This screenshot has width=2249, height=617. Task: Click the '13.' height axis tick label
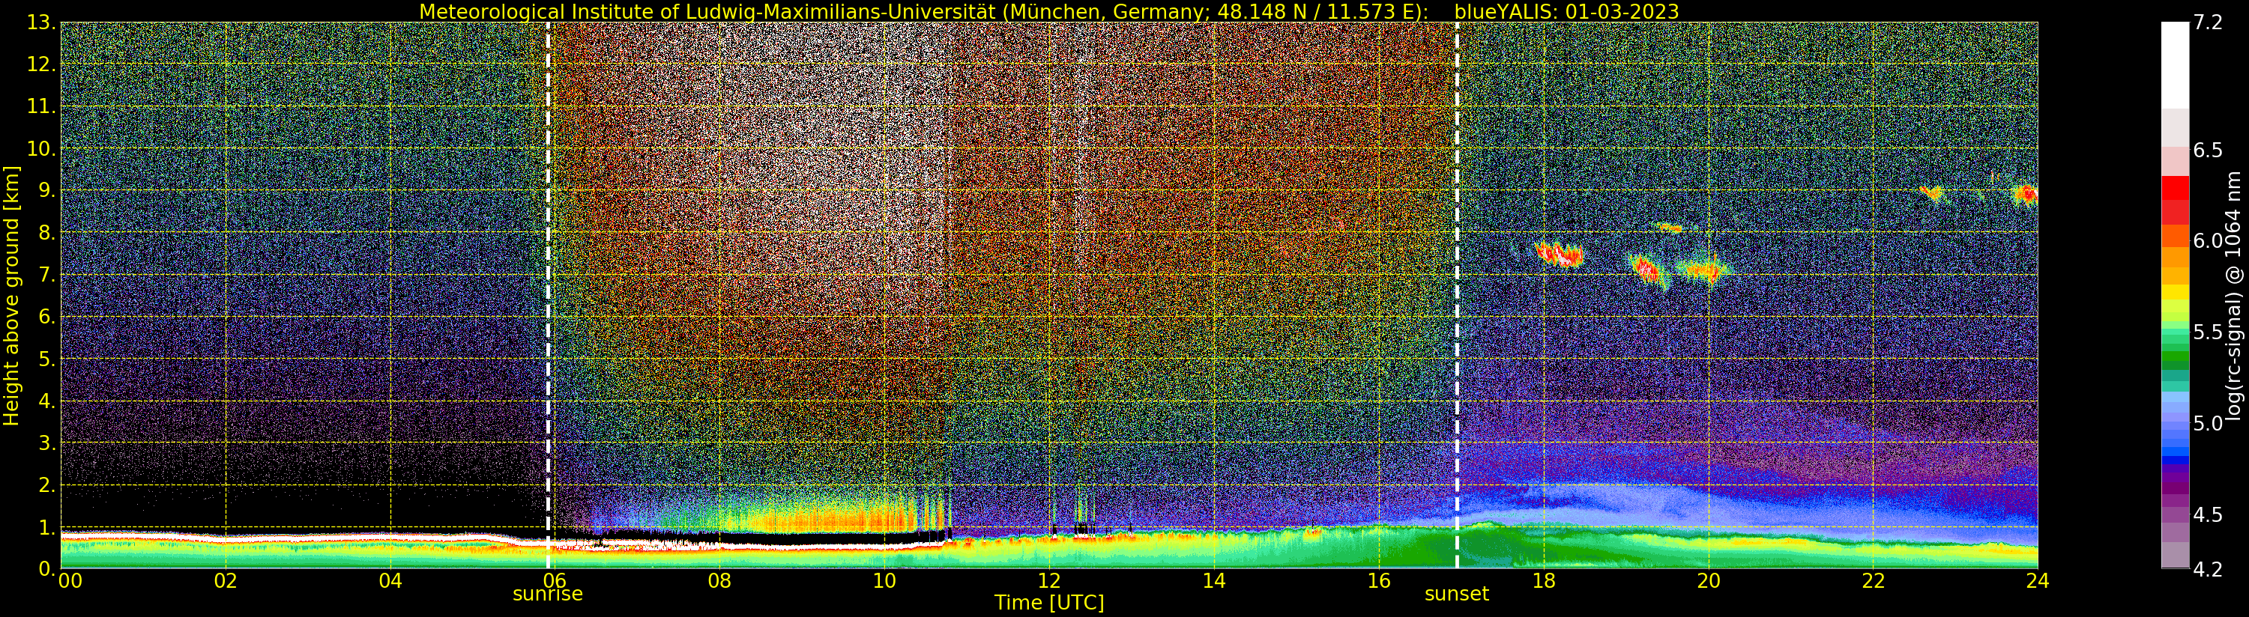(41, 22)
